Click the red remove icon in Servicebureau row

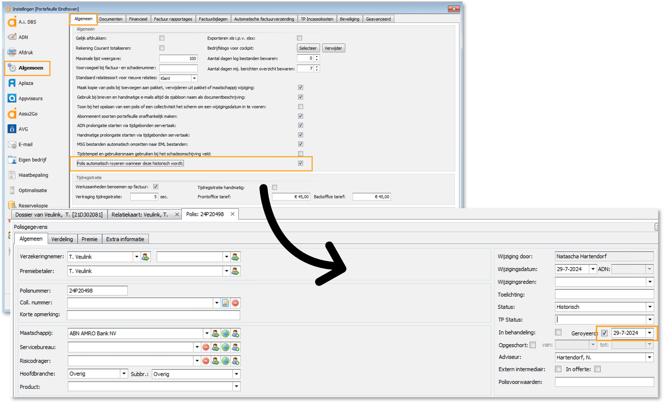click(206, 347)
